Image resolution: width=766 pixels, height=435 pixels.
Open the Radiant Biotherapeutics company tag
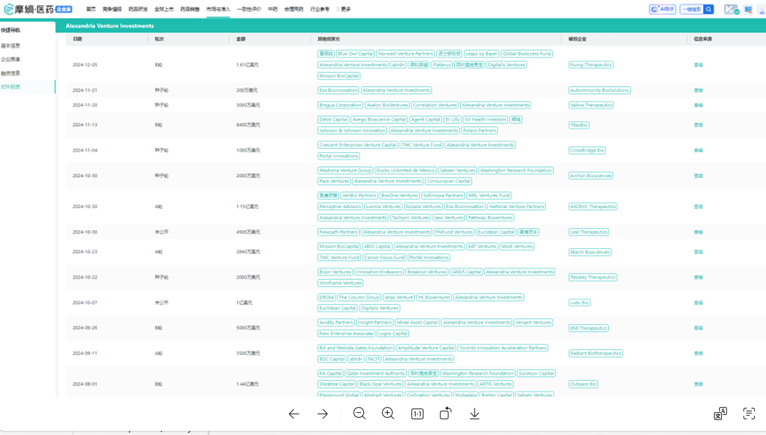click(x=596, y=353)
